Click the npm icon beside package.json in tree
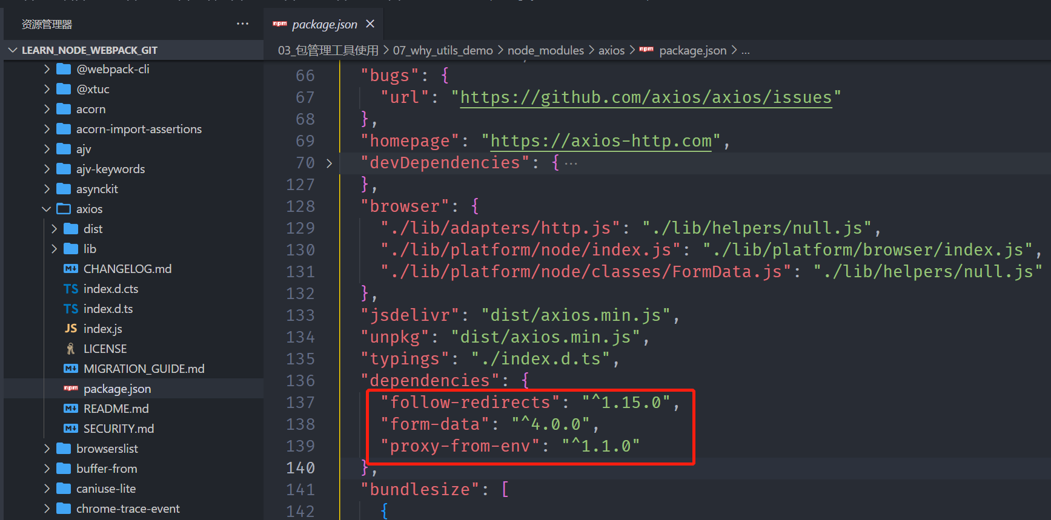Viewport: 1051px width, 520px height. pyautogui.click(x=71, y=389)
